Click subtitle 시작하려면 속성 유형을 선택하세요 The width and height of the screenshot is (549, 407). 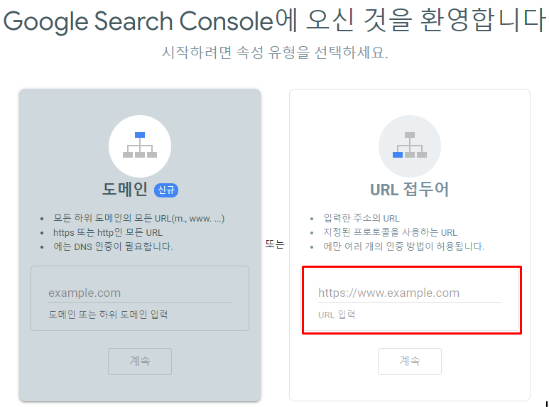point(275,53)
